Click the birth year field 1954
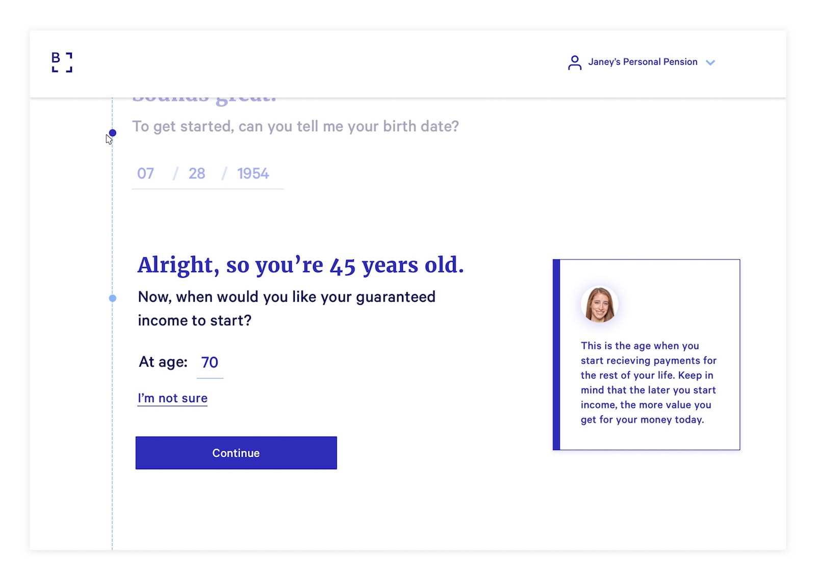 coord(253,174)
